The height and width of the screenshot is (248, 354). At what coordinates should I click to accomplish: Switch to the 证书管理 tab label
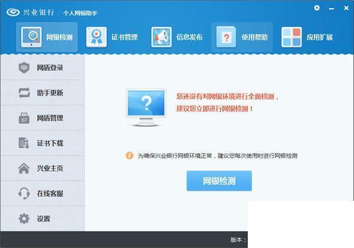click(124, 37)
